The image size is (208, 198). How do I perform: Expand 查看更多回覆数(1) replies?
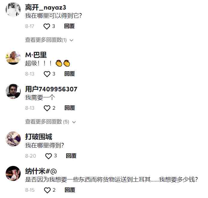tap(49, 40)
